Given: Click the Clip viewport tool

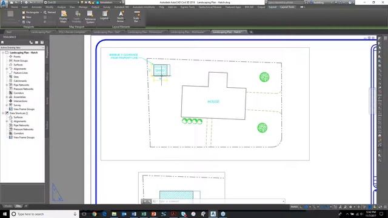Looking at the screenshot, I should pos(27,22).
